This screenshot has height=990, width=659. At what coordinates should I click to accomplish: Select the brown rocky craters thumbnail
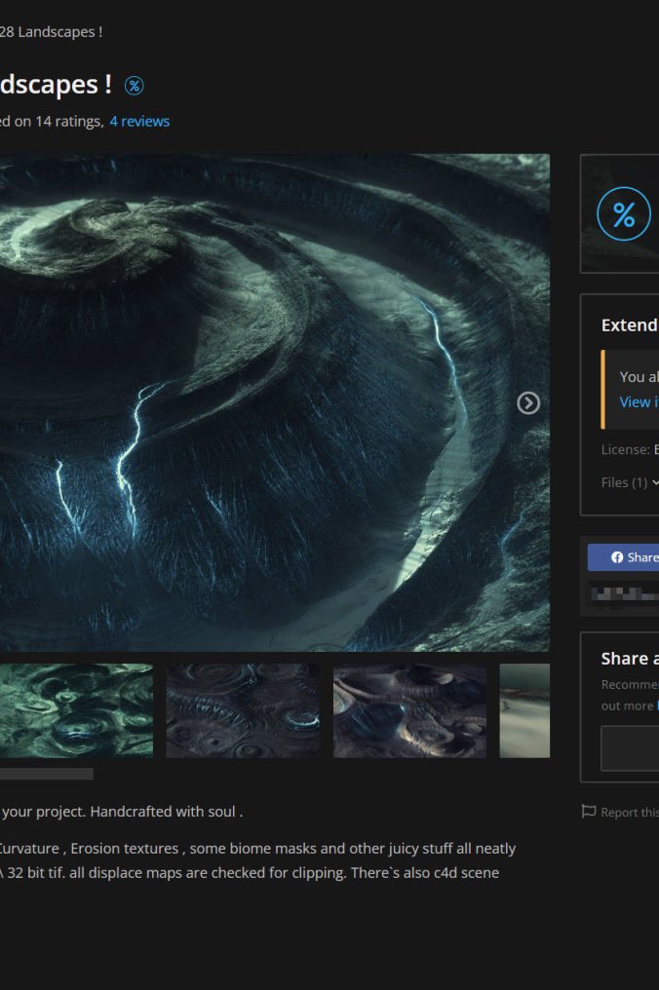[409, 710]
